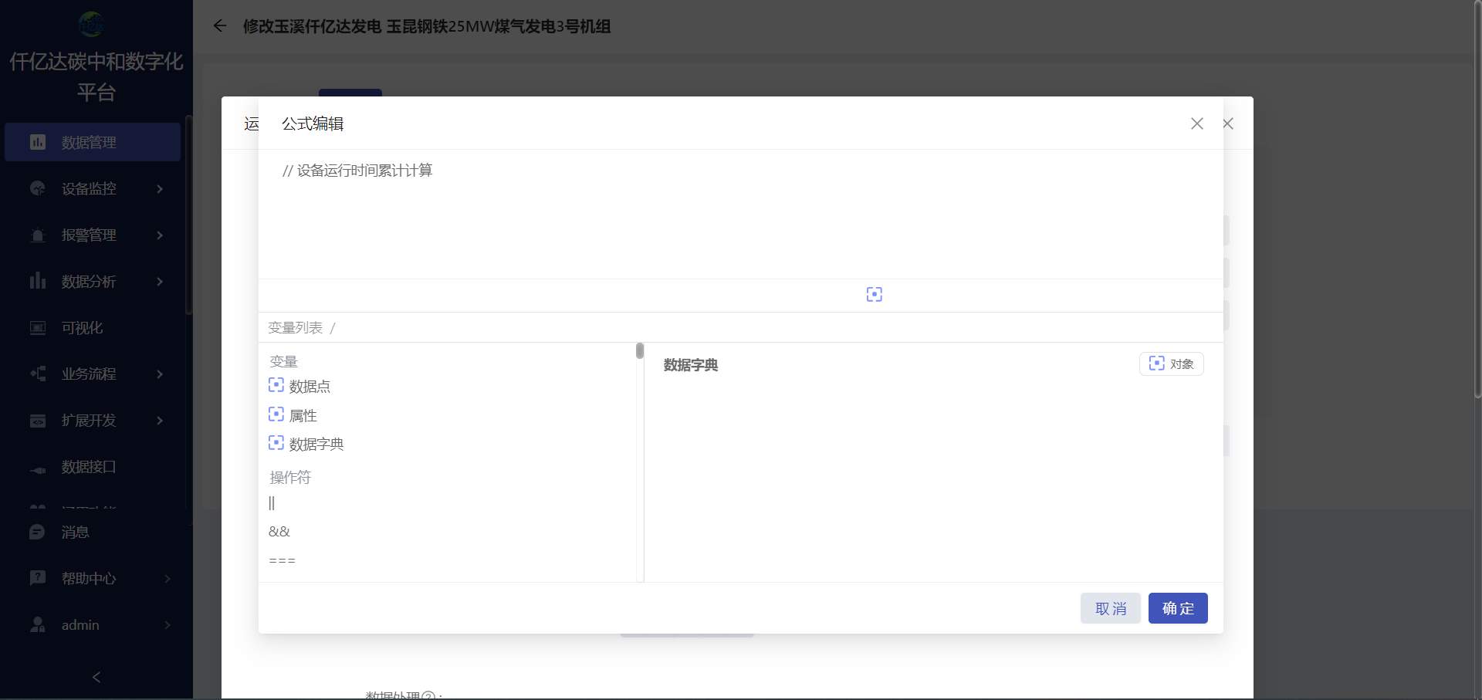Expand the 扩展开发 chevron
1482x700 pixels.
pos(160,421)
